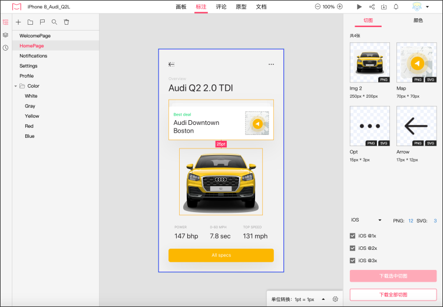Click the trash delete icon in sidebar
This screenshot has width=443, height=307.
[x=67, y=22]
